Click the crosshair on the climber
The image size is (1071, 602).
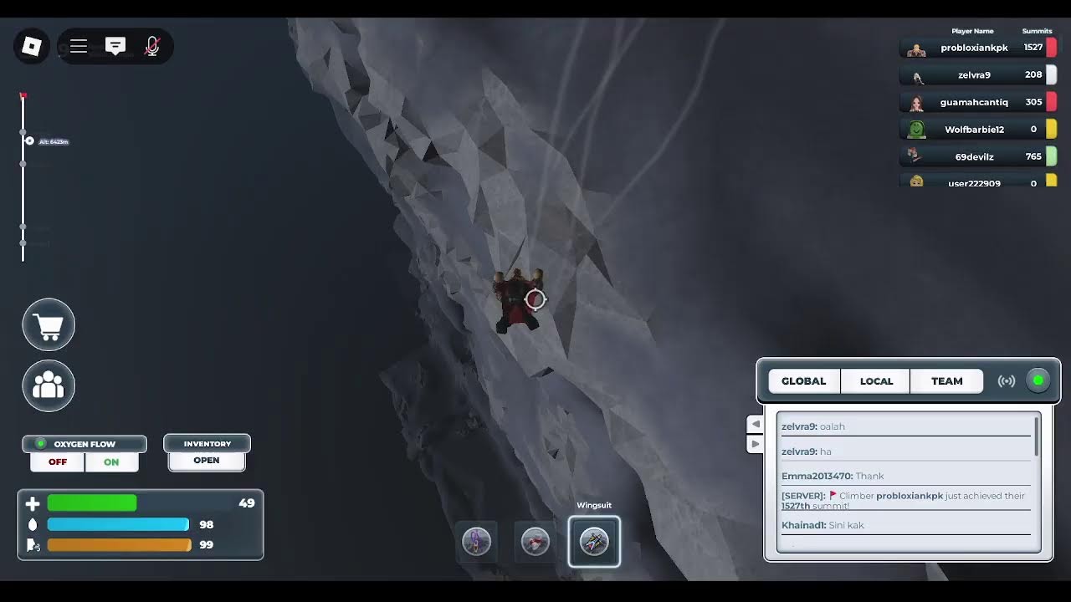coord(535,299)
